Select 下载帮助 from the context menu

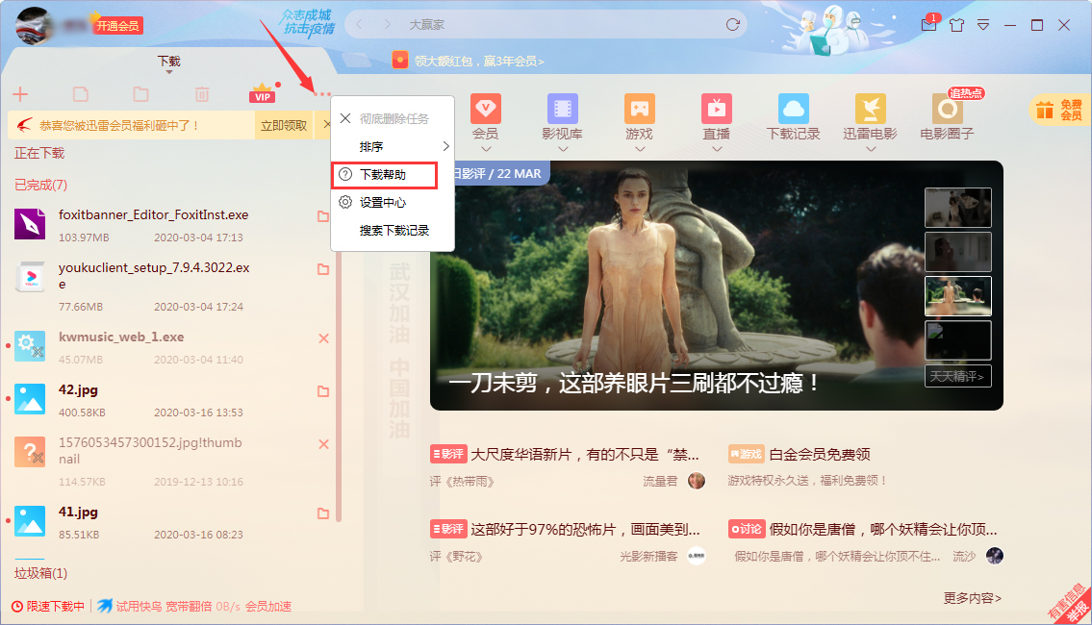click(384, 175)
